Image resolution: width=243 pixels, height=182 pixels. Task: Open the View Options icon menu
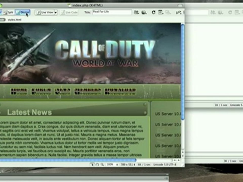[160, 12]
